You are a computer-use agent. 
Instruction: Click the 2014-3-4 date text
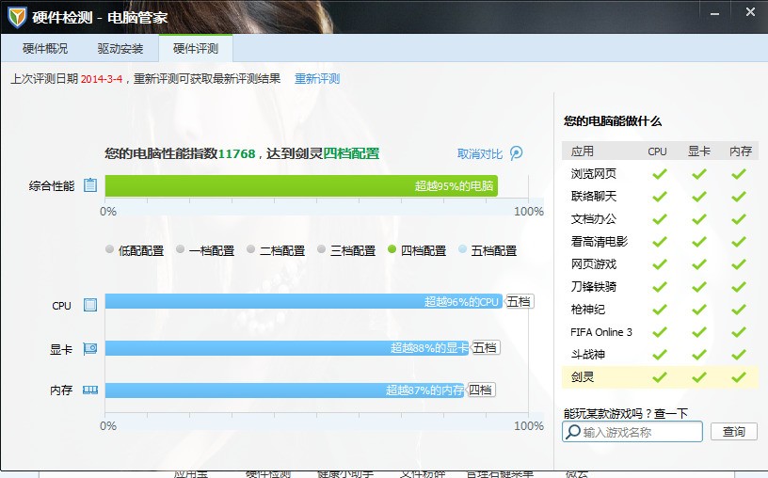[102, 79]
